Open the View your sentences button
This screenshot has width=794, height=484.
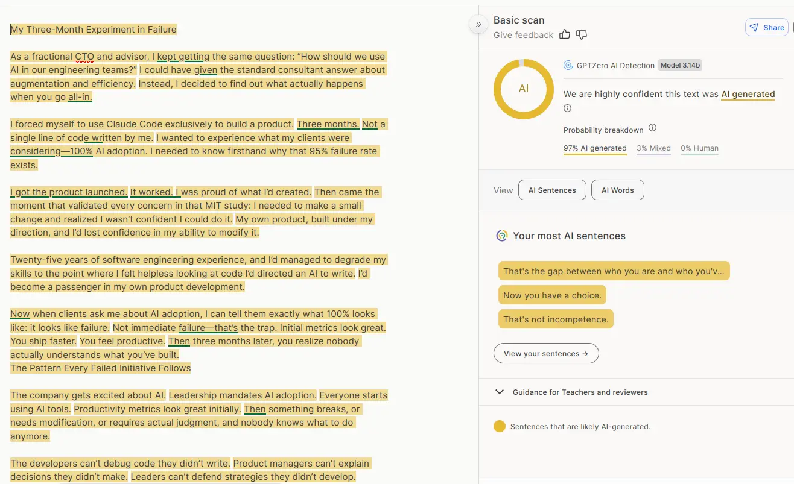(x=545, y=353)
